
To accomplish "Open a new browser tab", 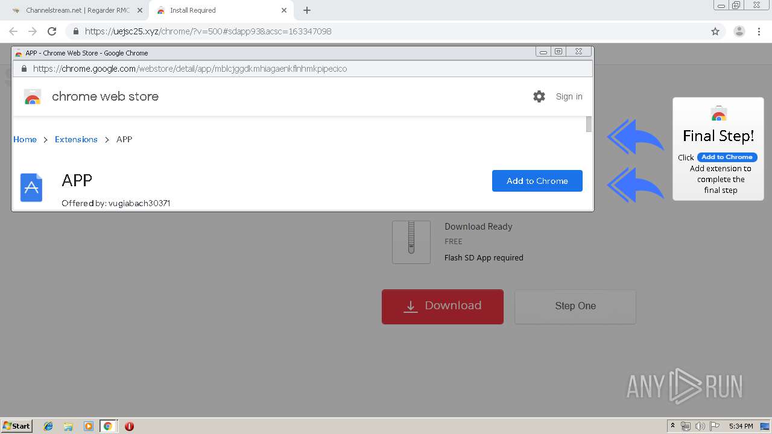I will click(x=307, y=10).
